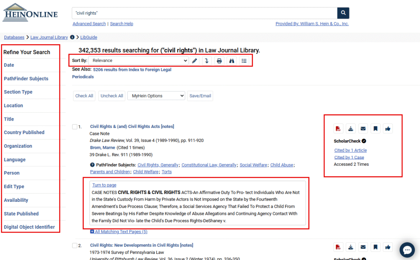Image resolution: width=420 pixels, height=260 pixels.
Task: Click the pencil modify search icon
Action: [x=194, y=61]
